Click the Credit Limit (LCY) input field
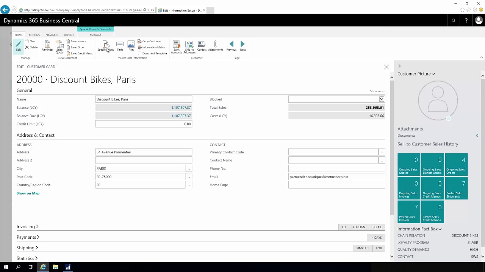Screen dimensions: 485x272 pyautogui.click(x=144, y=124)
